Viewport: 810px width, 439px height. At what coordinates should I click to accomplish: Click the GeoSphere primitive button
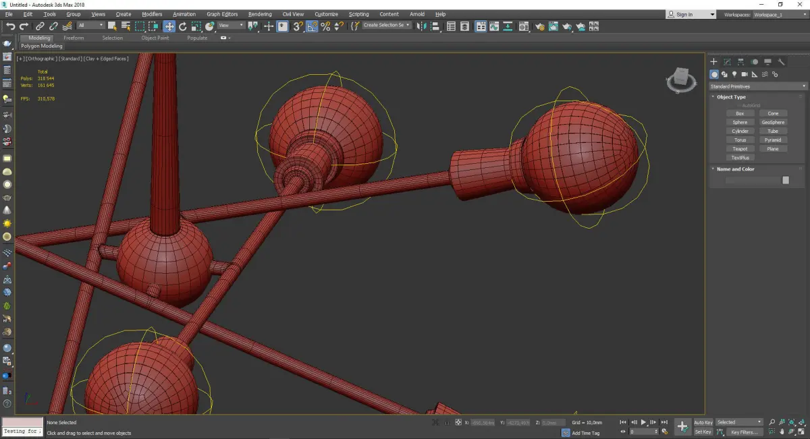tap(773, 122)
